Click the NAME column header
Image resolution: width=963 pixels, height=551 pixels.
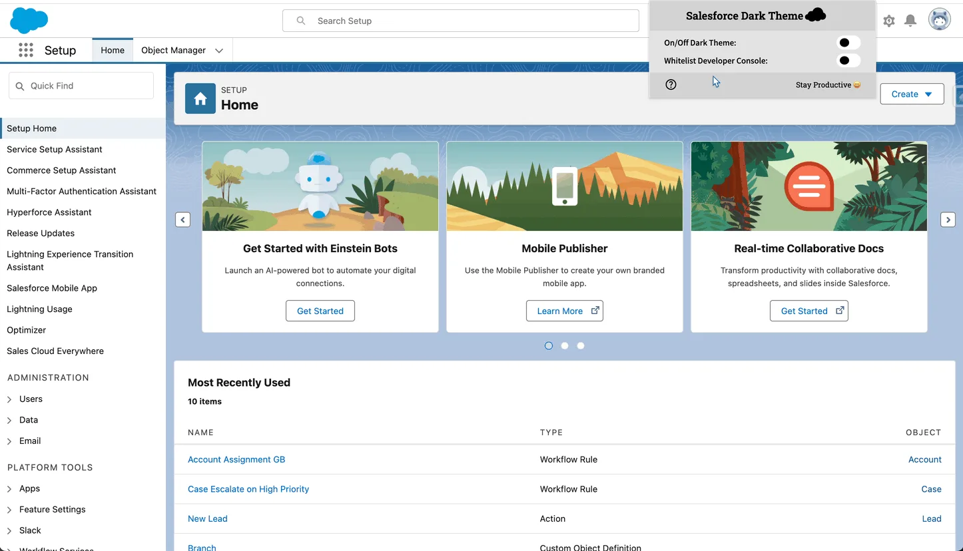200,433
